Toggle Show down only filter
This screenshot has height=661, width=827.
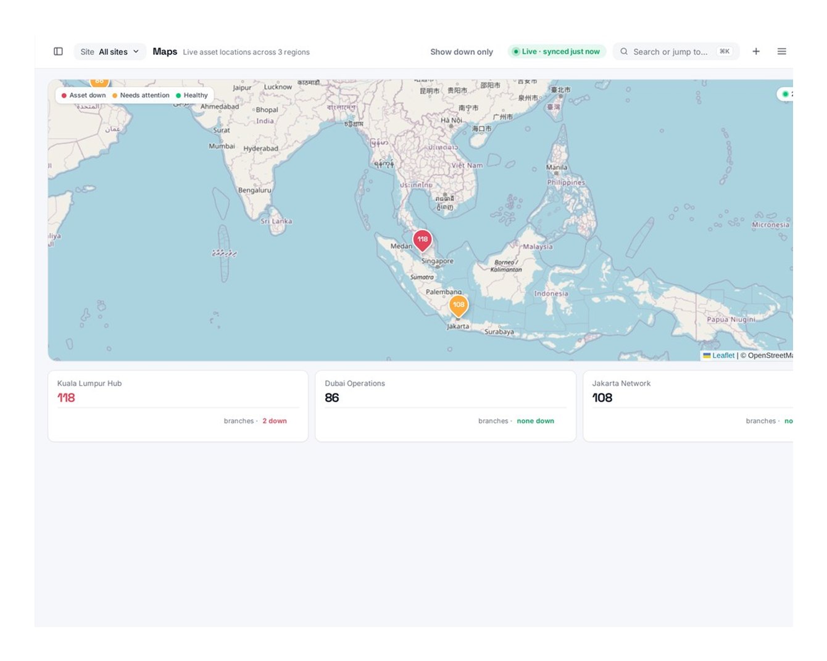tap(462, 52)
